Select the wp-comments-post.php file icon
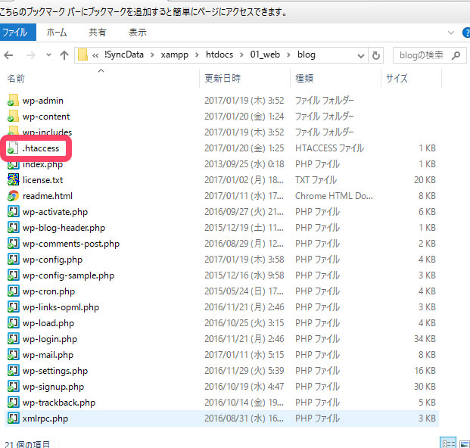The height and width of the screenshot is (448, 470). pos(13,244)
